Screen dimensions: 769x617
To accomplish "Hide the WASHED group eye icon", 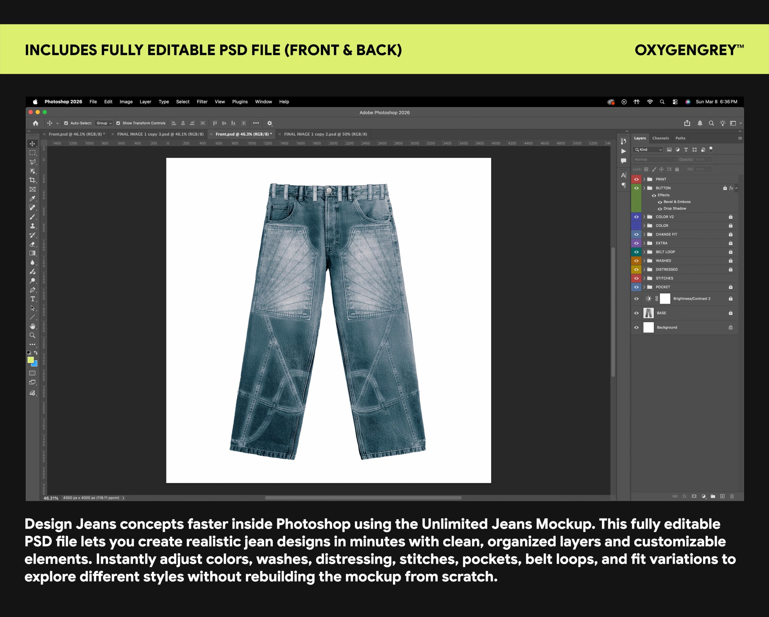I will (x=636, y=261).
